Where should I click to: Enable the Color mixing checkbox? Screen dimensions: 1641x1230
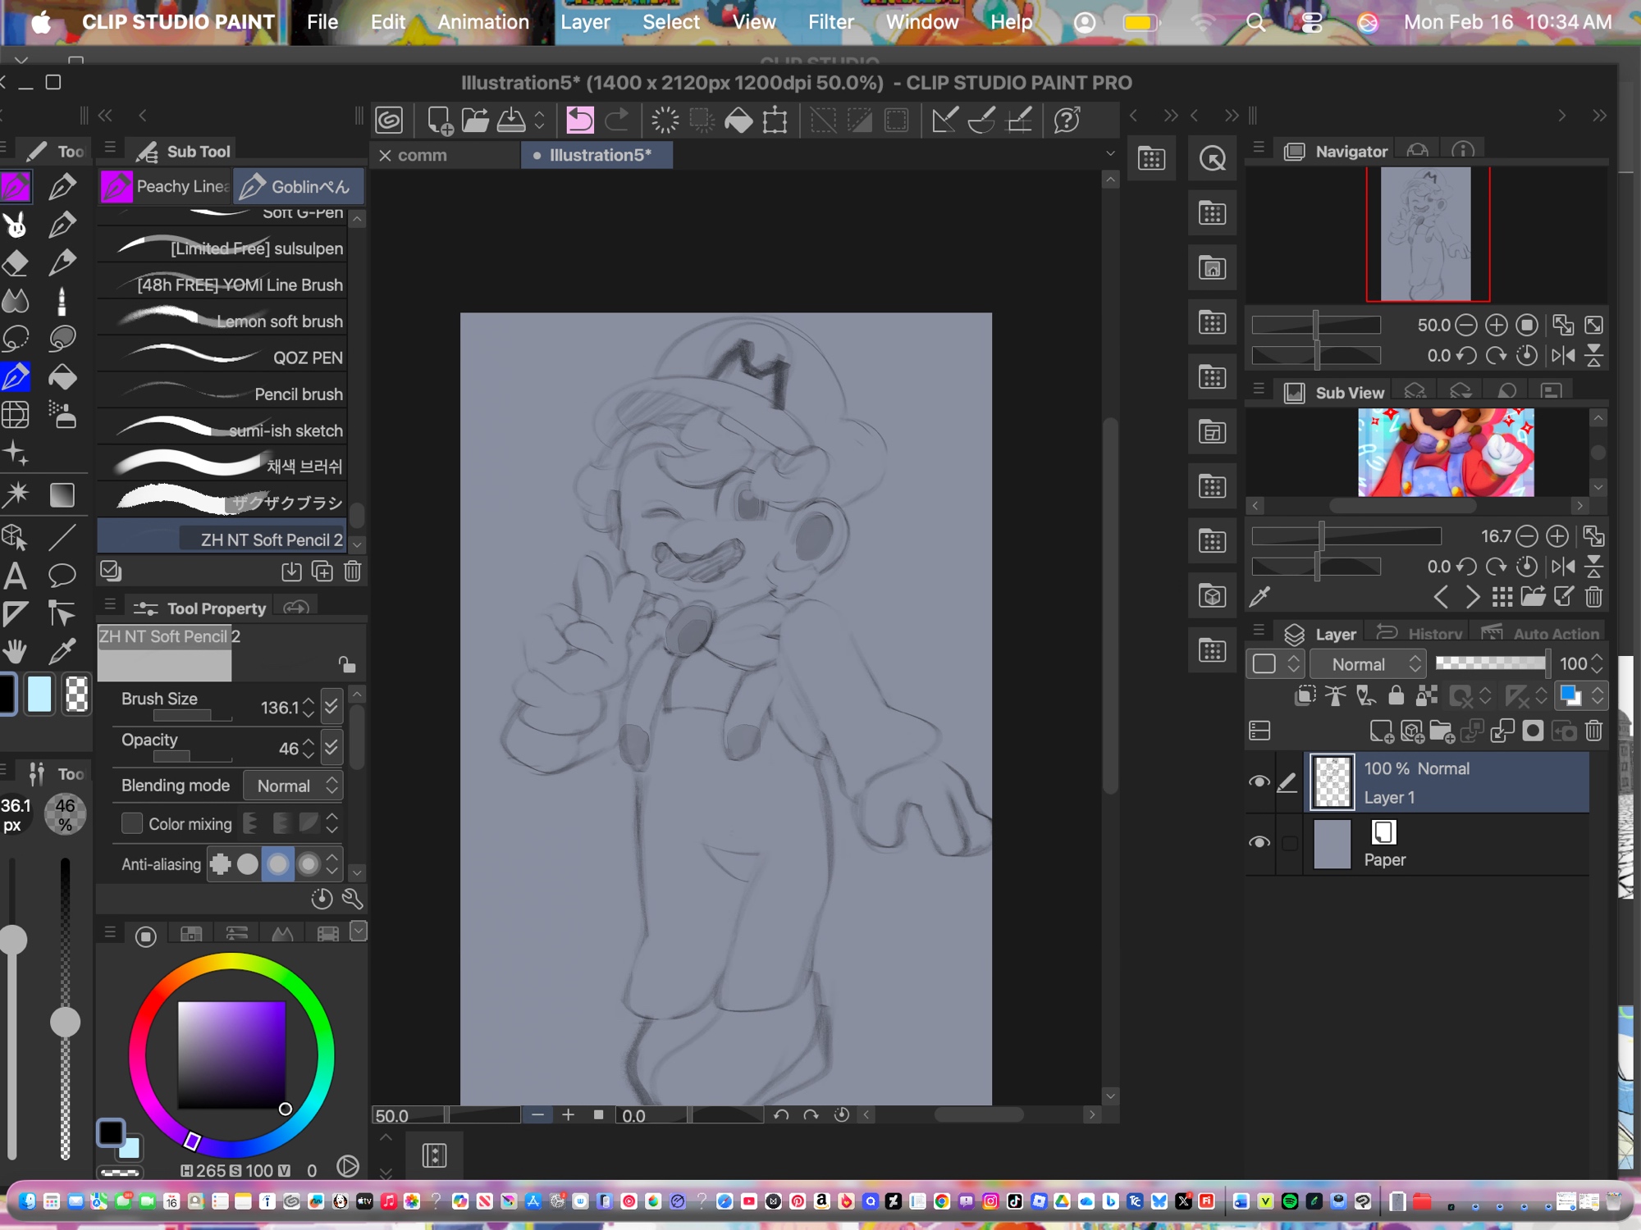[x=131, y=823]
